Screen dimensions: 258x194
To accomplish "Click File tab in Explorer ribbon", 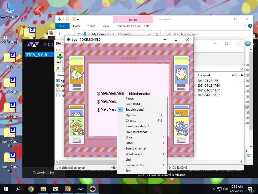I will click(62, 26).
